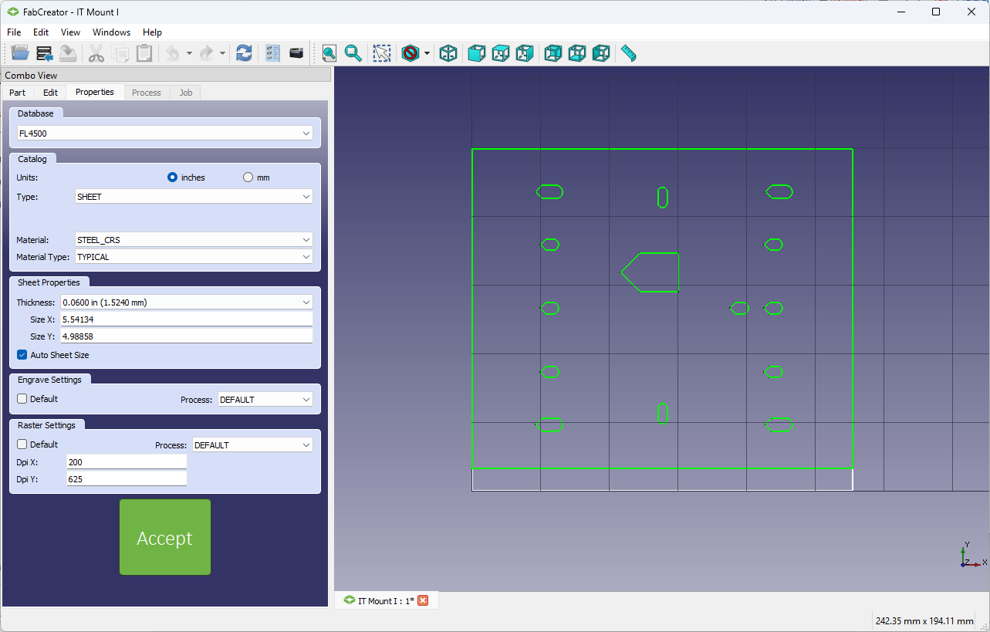Uncheck the Auto Sheet Size checkbox

(x=22, y=355)
